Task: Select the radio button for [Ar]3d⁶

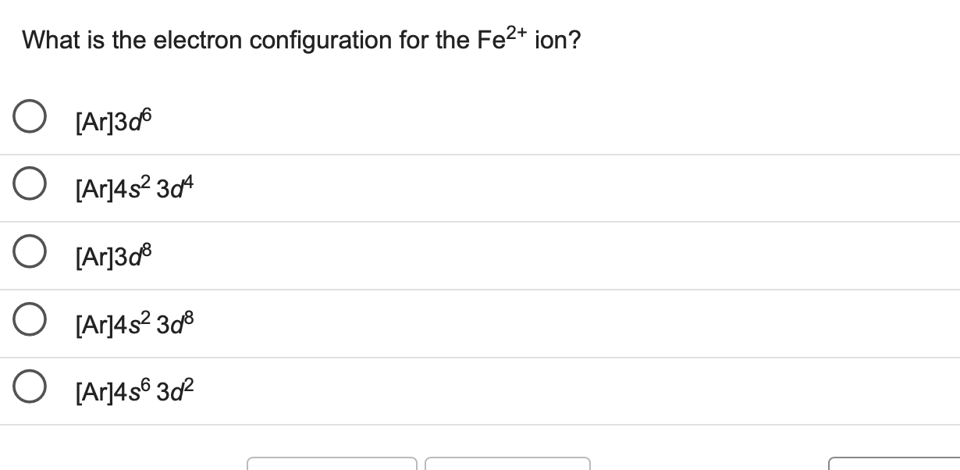Action: [29, 116]
